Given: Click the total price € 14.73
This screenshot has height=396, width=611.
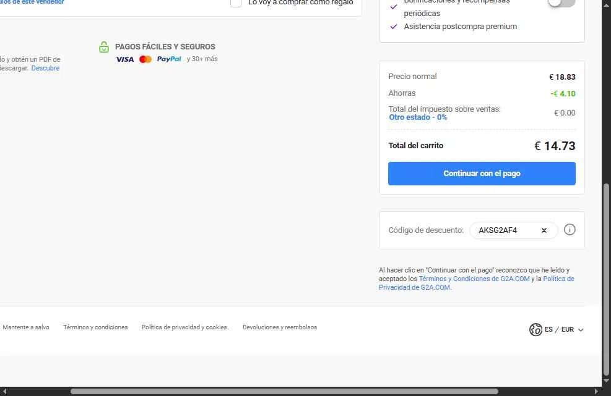Looking at the screenshot, I should click(x=555, y=146).
